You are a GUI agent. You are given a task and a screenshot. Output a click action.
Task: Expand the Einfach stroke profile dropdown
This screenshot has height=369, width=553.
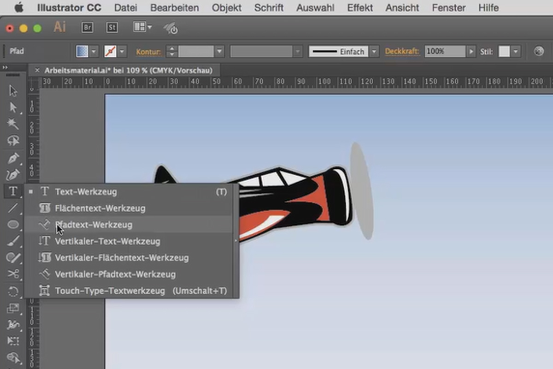pyautogui.click(x=374, y=52)
